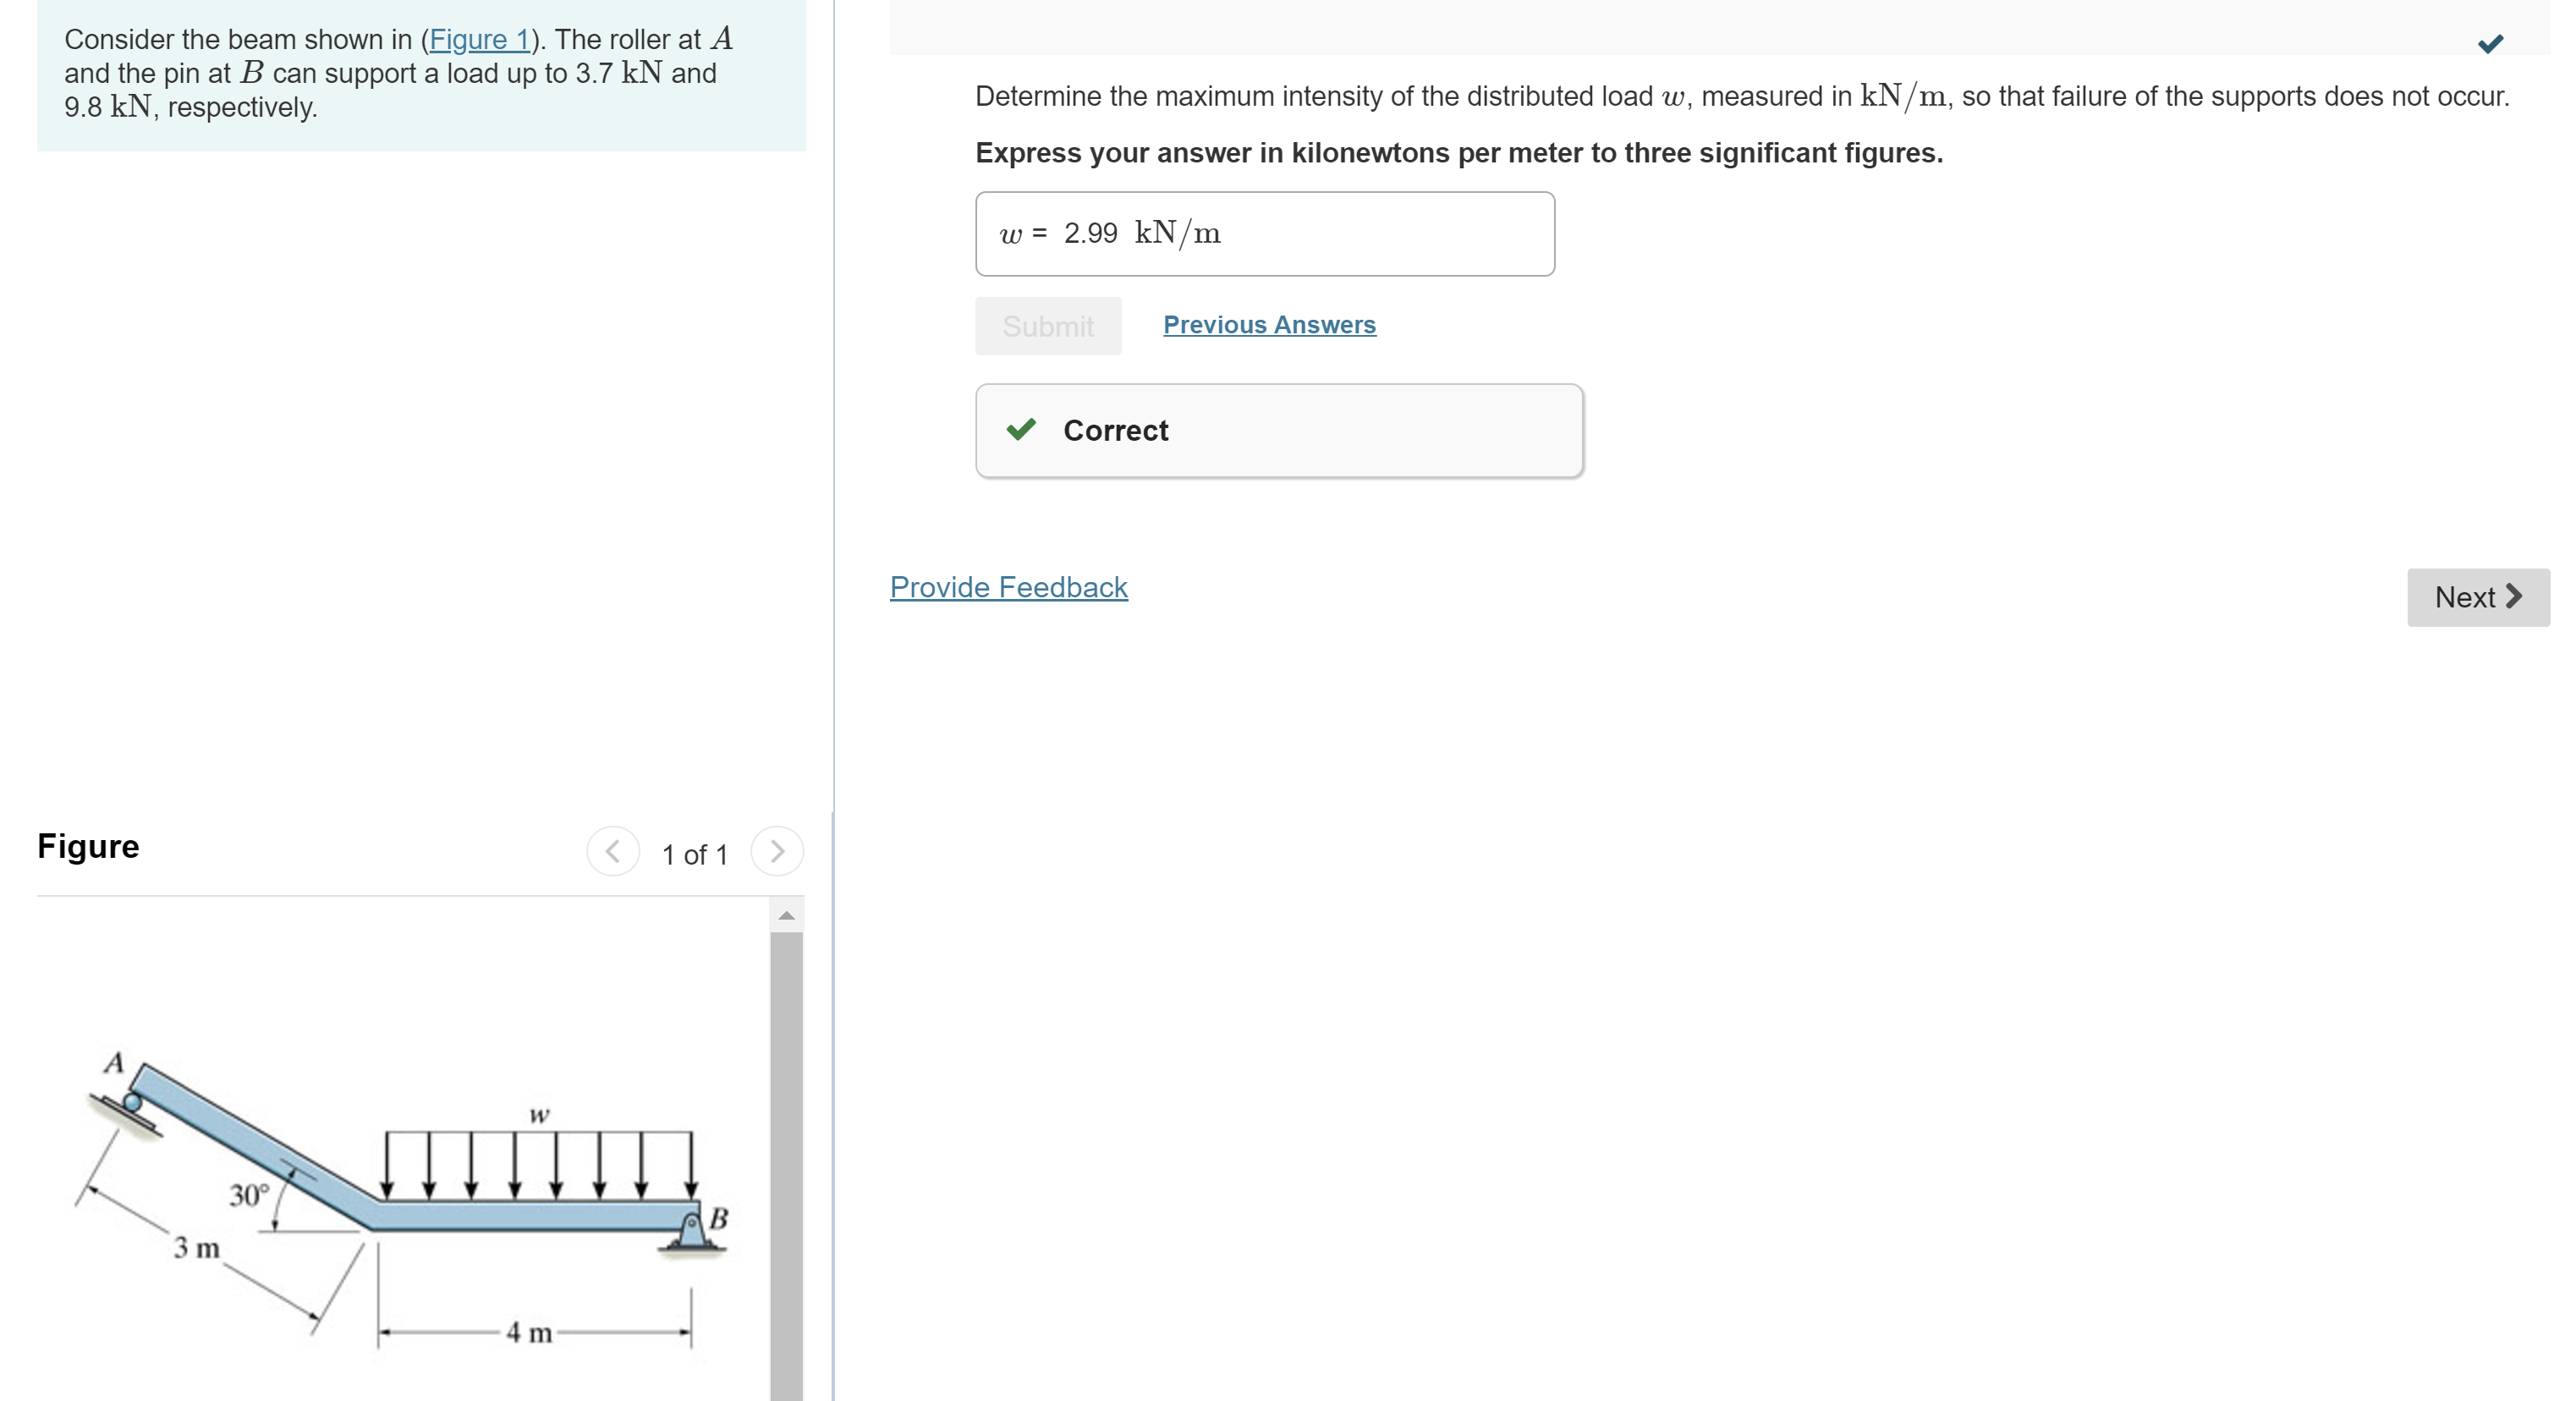Open the Figure 1 hyperlink

tap(480, 39)
